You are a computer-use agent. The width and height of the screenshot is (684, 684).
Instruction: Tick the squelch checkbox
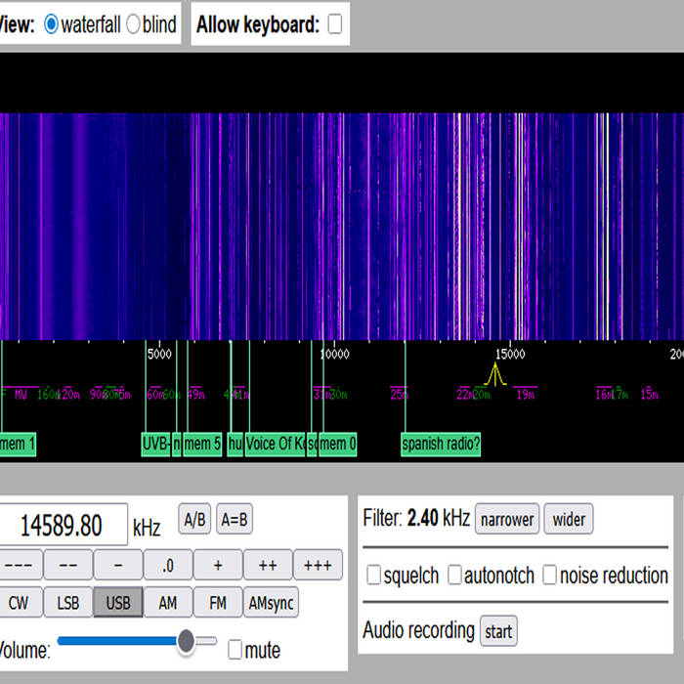pyautogui.click(x=373, y=575)
